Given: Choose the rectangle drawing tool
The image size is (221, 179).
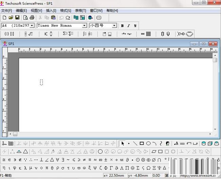Looking at the screenshot, I should click(x=142, y=143).
